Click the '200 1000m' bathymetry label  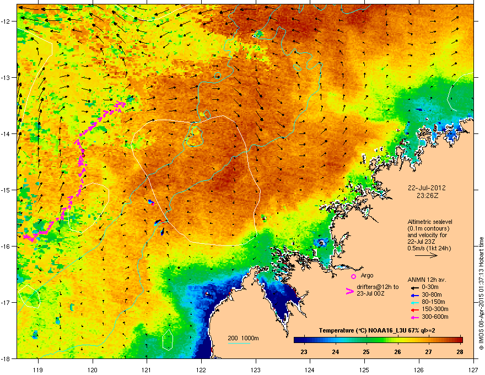[x=243, y=338]
